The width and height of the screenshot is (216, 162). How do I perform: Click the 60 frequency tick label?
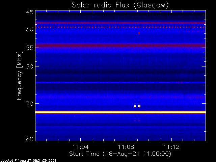click(x=30, y=66)
